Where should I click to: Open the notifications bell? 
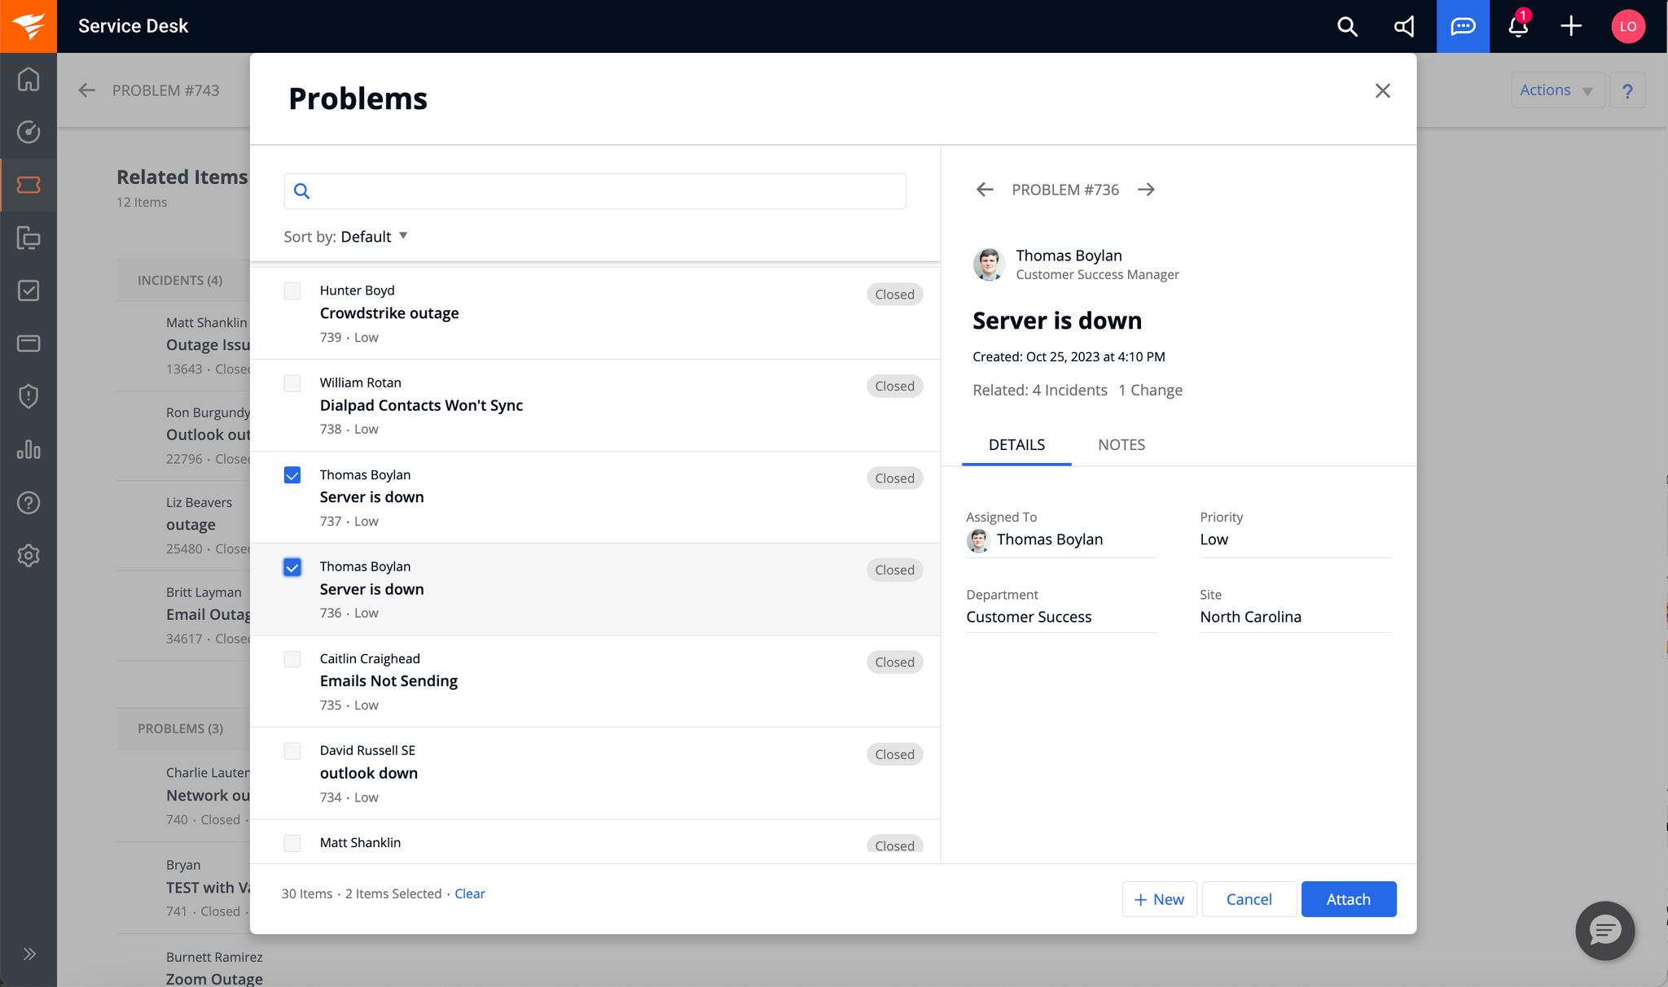point(1517,26)
